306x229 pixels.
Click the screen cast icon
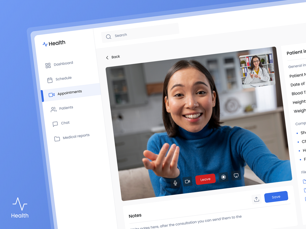click(x=236, y=176)
